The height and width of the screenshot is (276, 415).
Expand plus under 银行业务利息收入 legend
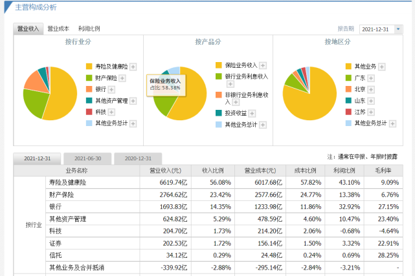coord(230,84)
